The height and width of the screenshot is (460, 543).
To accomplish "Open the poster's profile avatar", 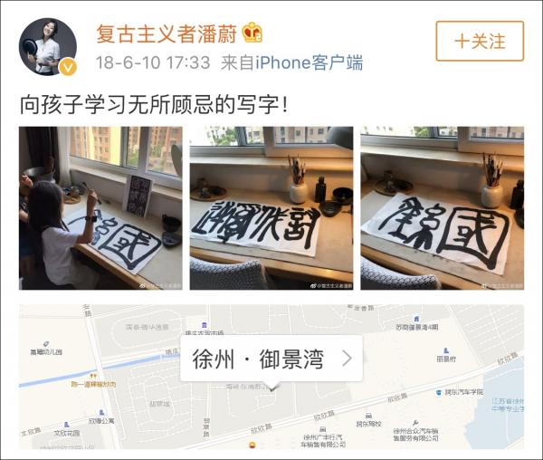I will (48, 46).
